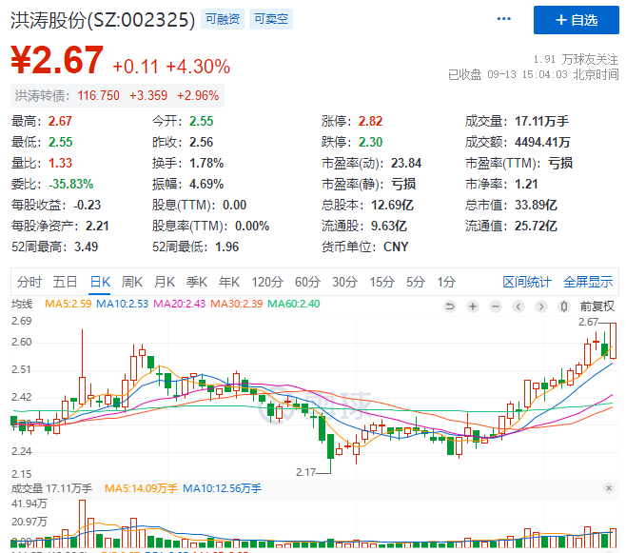Click the 总市值 33.89亿 stat

pos(511,206)
